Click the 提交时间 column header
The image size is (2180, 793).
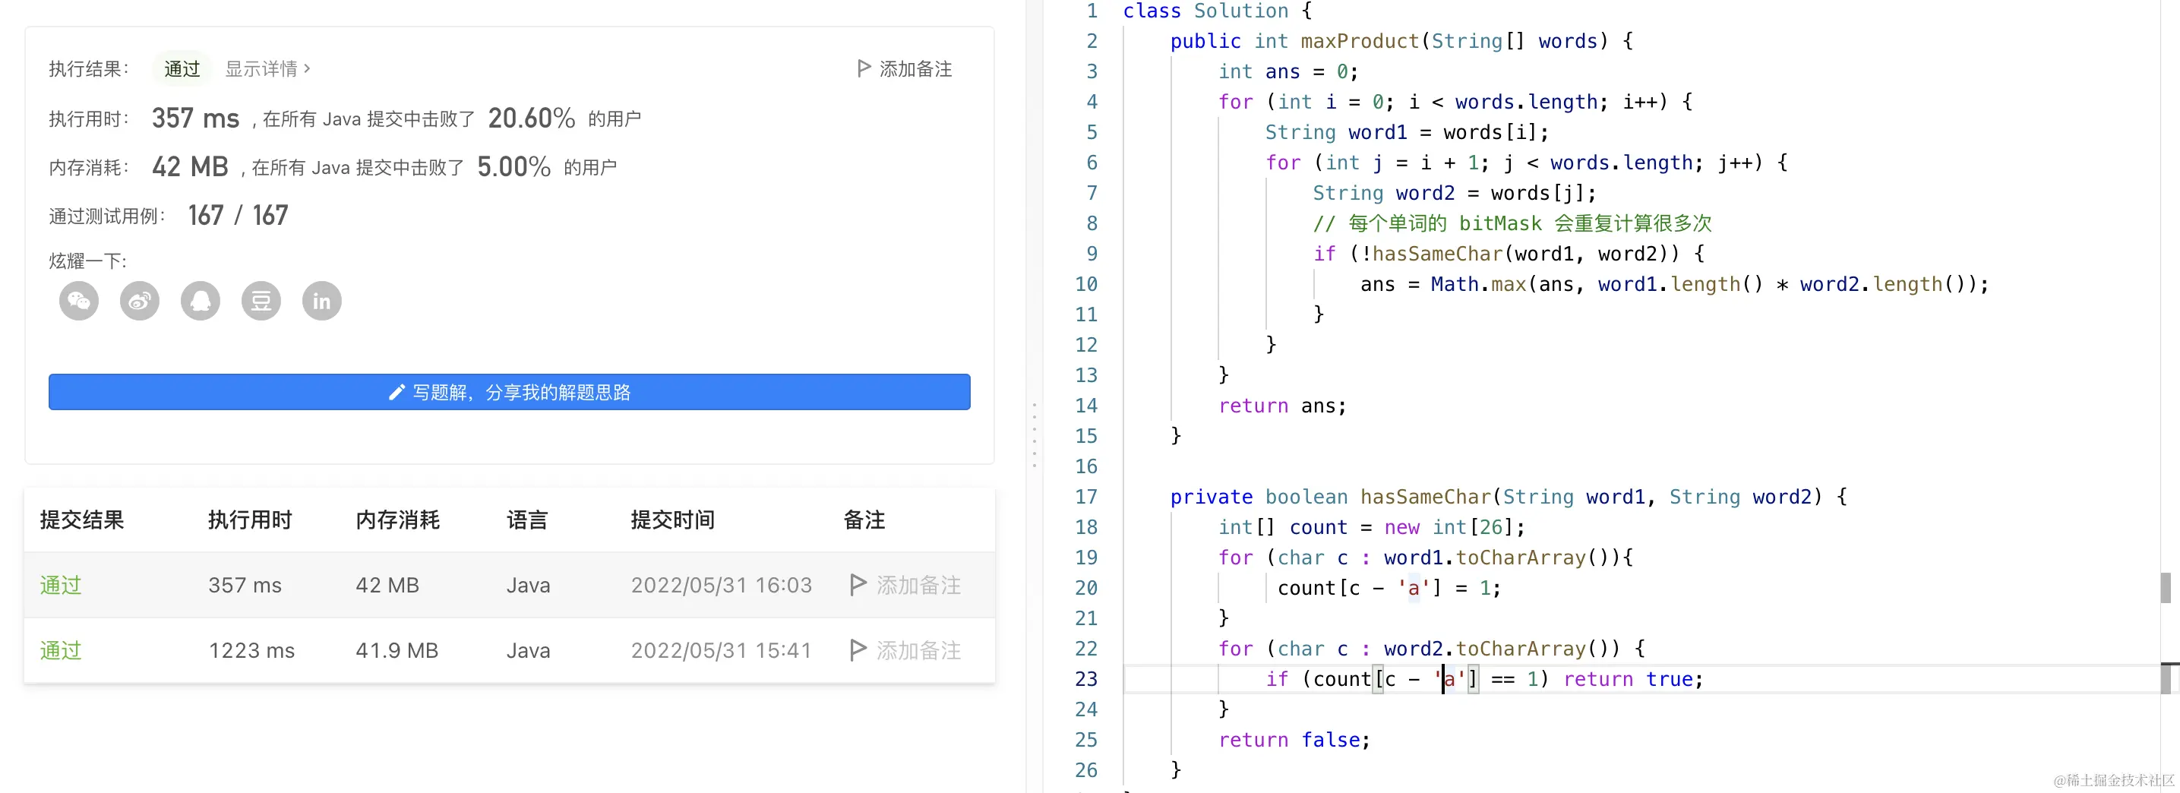click(x=673, y=520)
